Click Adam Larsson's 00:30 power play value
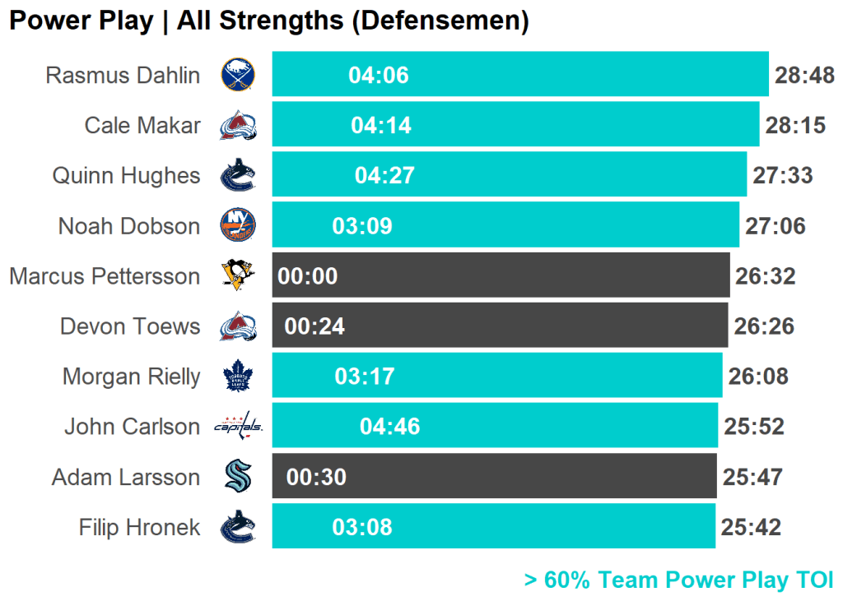Viewport: 843px width, 601px height. pos(316,478)
